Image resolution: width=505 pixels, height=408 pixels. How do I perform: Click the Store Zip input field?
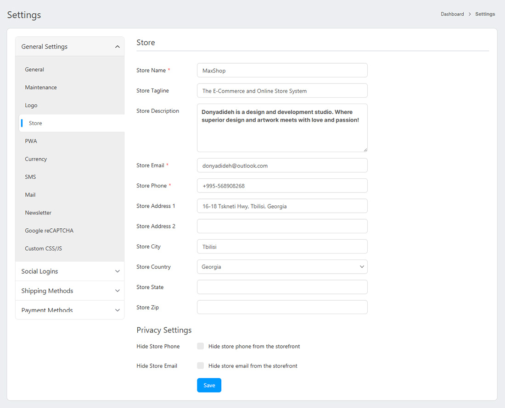tap(282, 307)
